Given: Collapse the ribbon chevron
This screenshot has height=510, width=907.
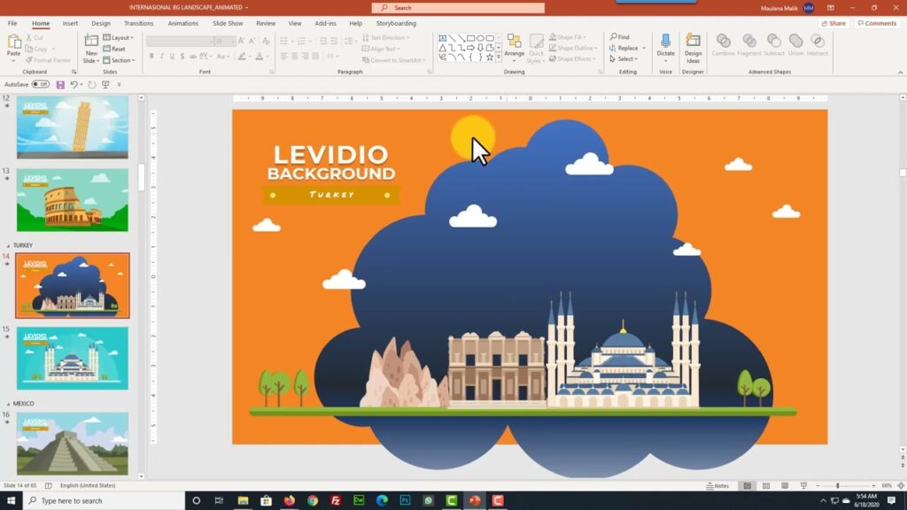Looking at the screenshot, I should click(x=900, y=73).
